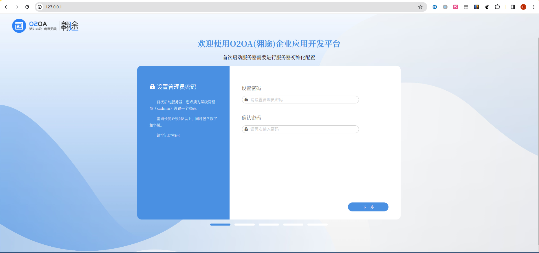Focus the 设置密码 password input field
Screen dimensions: 539x253
click(x=301, y=100)
